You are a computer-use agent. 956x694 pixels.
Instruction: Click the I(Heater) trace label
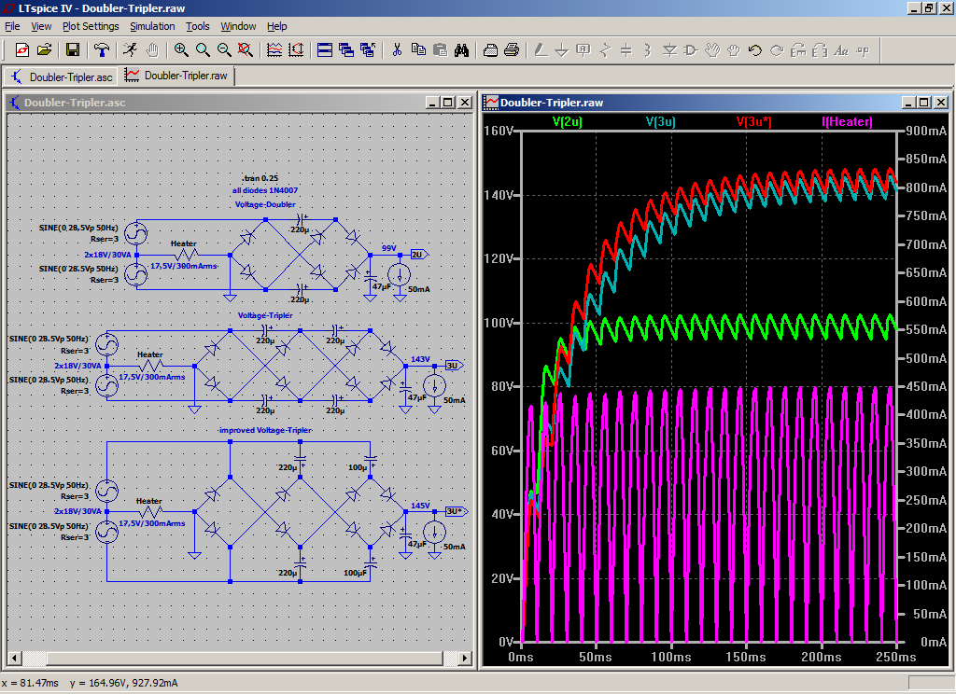point(846,122)
